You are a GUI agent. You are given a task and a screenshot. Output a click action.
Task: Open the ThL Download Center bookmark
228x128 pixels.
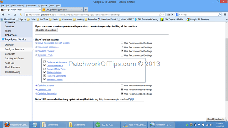[147, 19]
